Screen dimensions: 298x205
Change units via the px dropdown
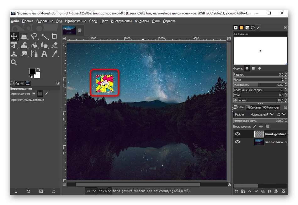click(x=91, y=191)
